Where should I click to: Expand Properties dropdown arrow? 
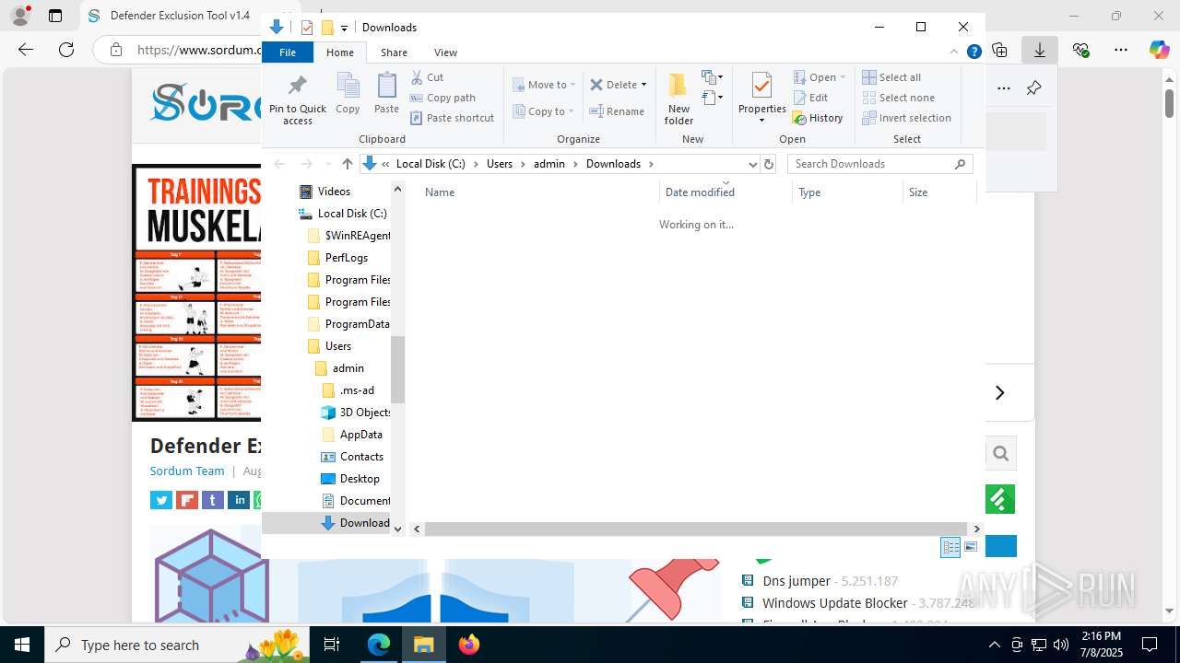pos(761,120)
